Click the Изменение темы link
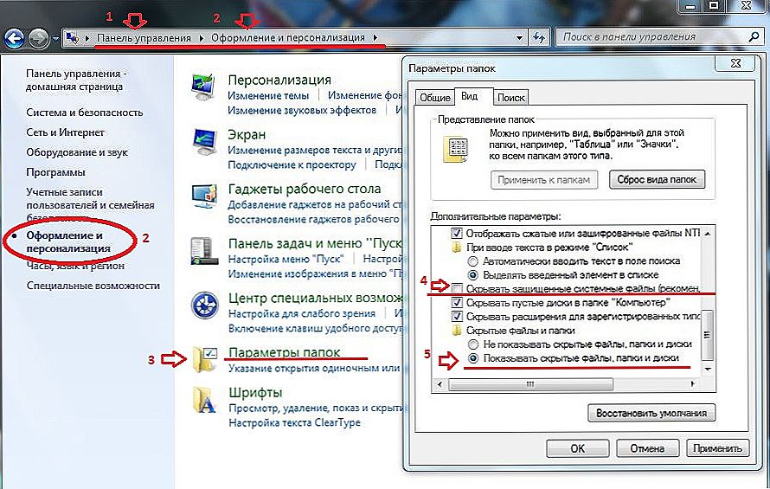This screenshot has width=770, height=489. [x=268, y=95]
